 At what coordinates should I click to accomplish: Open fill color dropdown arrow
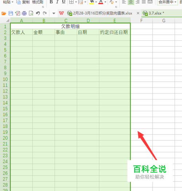click(x=96, y=2)
